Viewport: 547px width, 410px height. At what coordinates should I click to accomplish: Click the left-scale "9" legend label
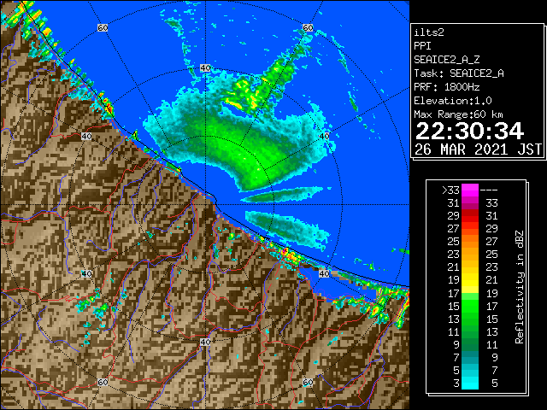click(x=456, y=345)
